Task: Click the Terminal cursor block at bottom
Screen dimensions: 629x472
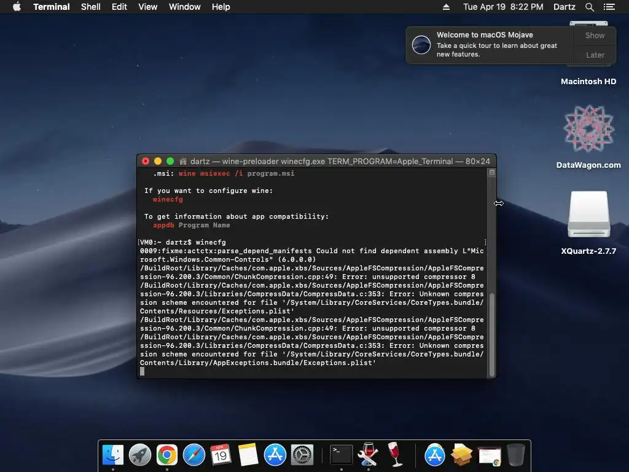Action: pos(142,372)
